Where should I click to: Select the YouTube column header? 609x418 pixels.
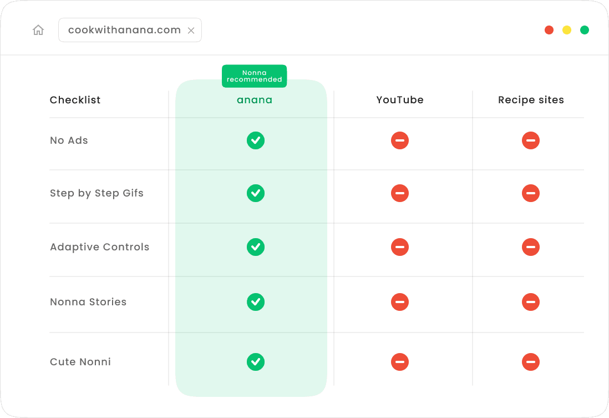pos(400,100)
